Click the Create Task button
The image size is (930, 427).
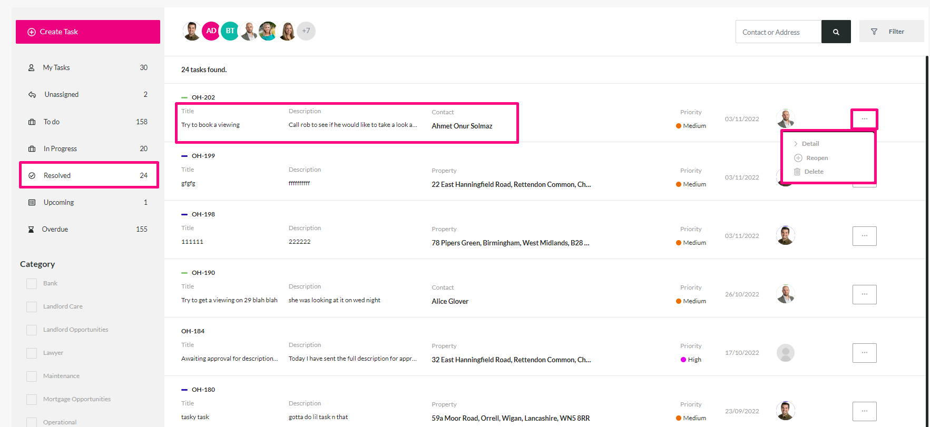click(88, 32)
